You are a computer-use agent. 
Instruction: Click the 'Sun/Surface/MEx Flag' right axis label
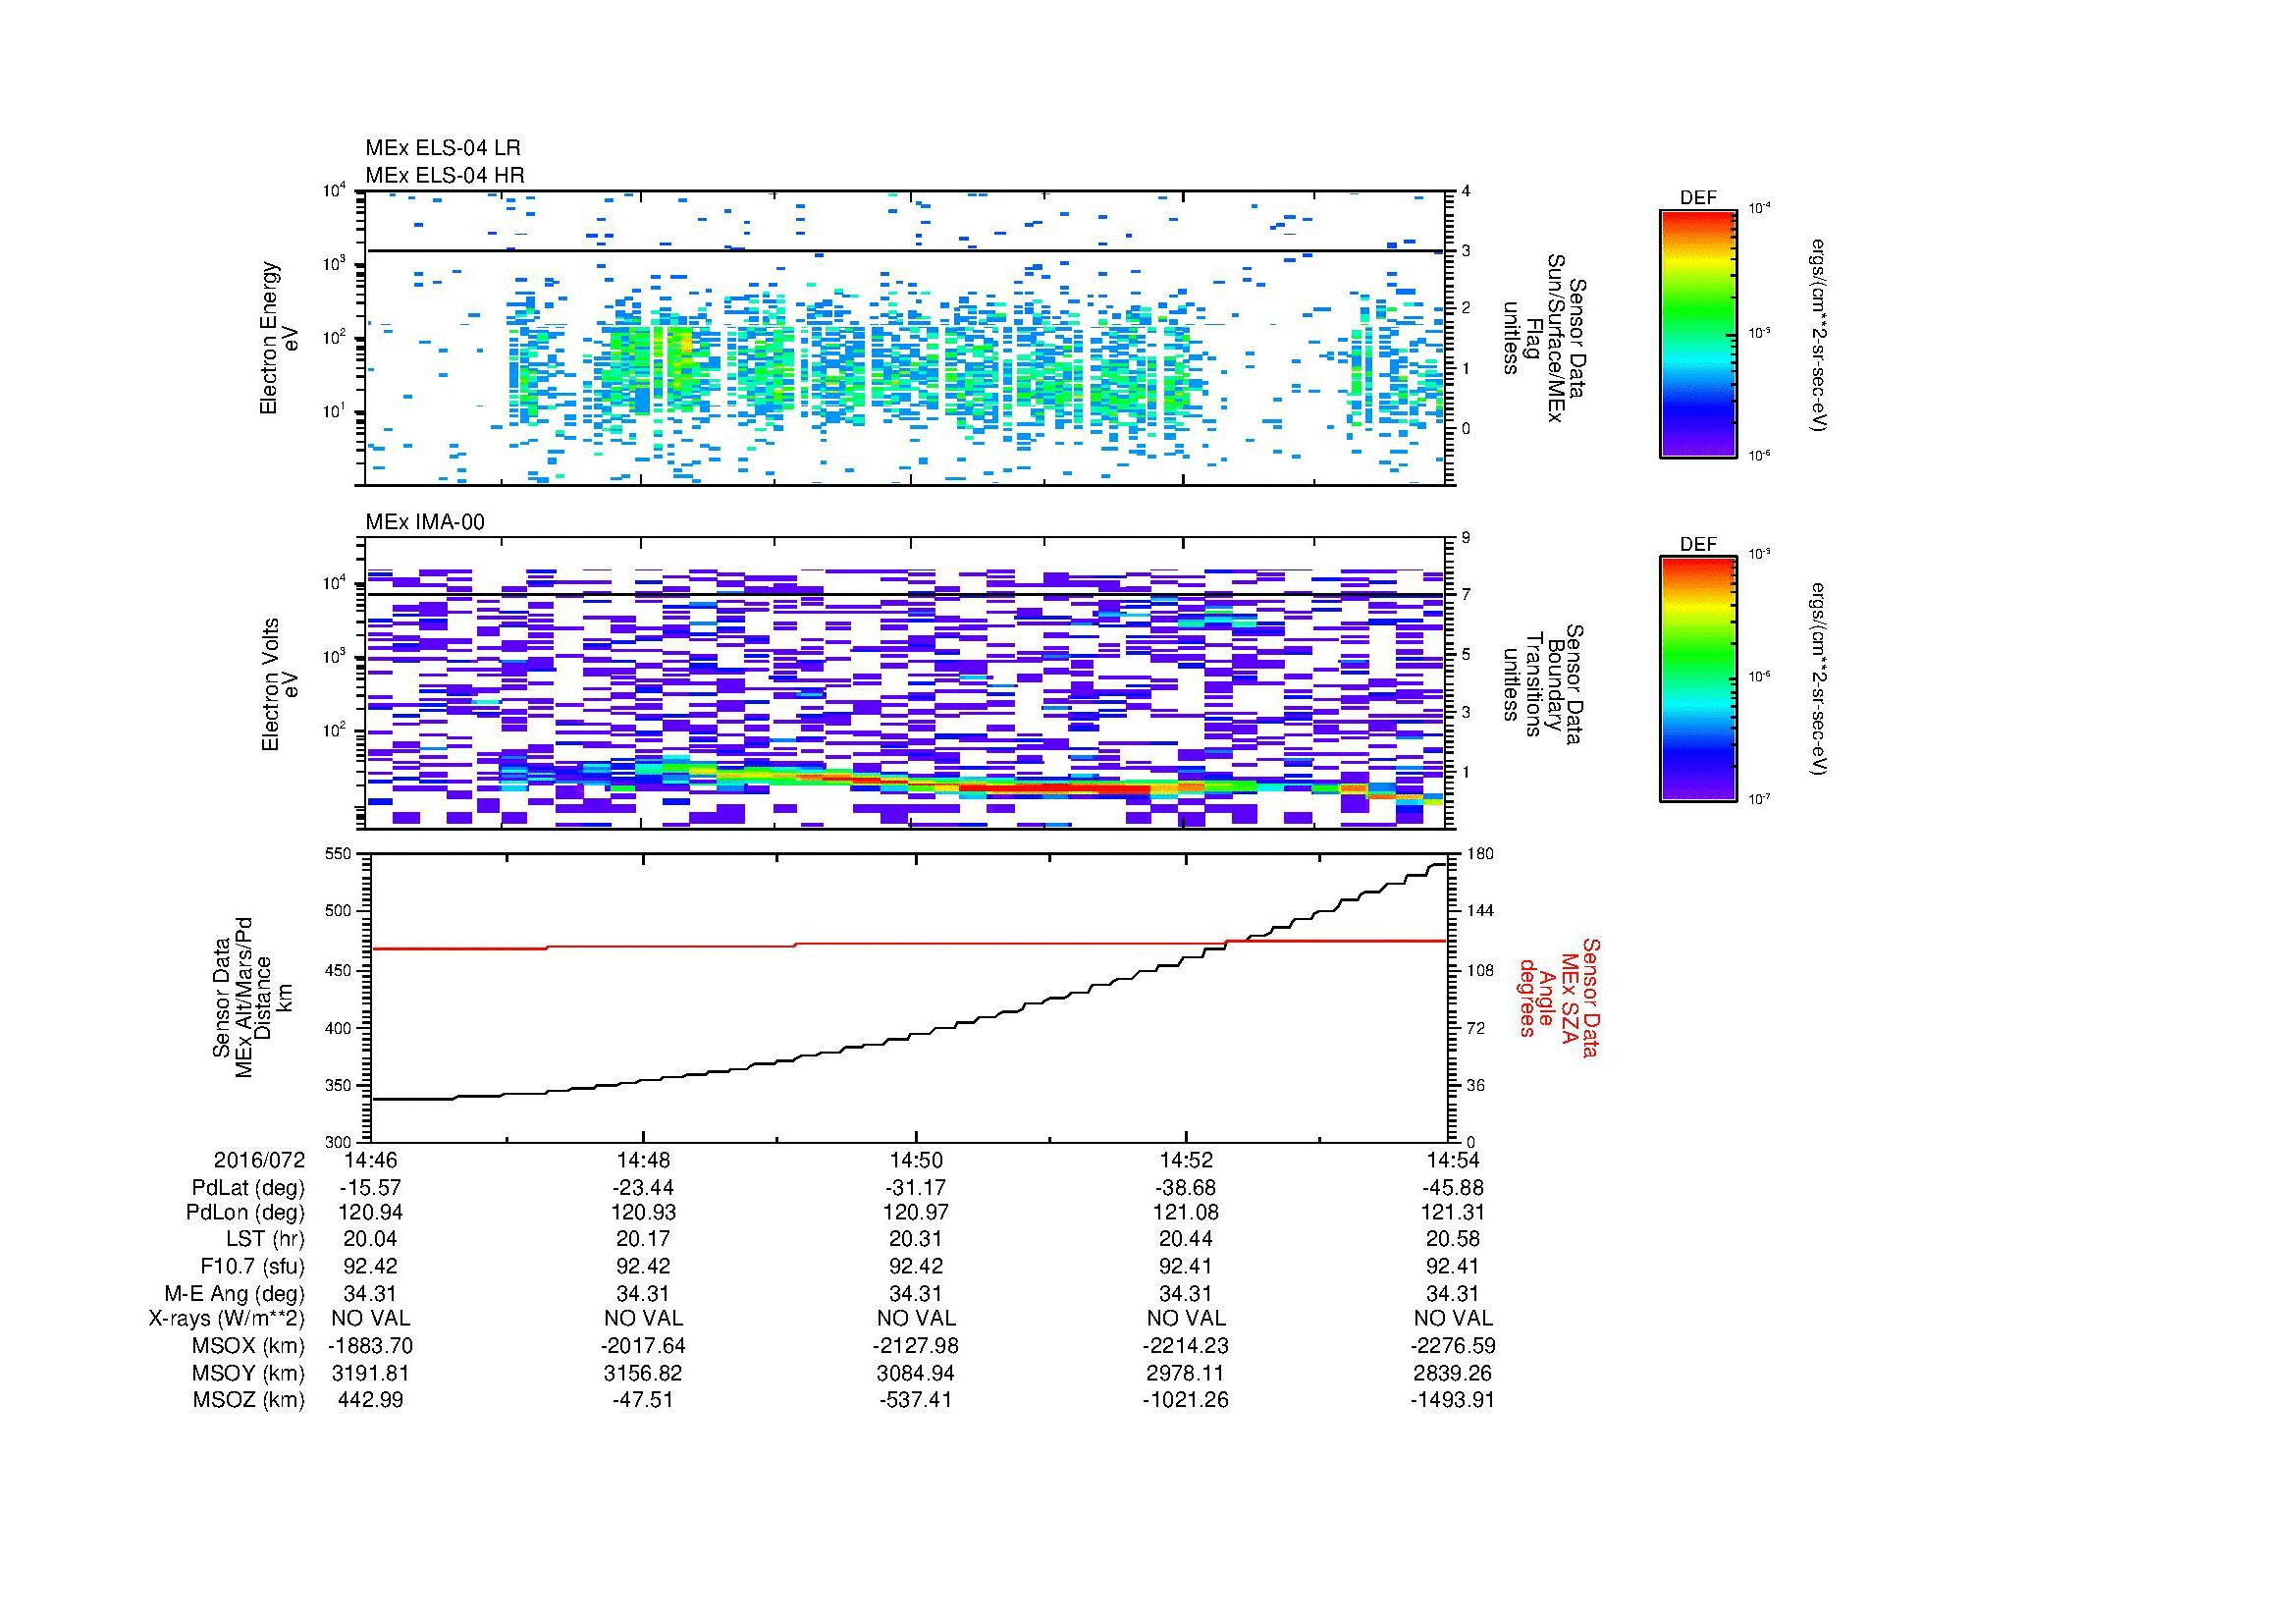1543,338
